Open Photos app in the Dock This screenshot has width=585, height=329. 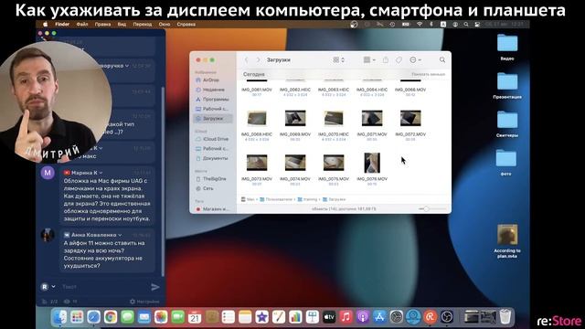click(x=161, y=317)
